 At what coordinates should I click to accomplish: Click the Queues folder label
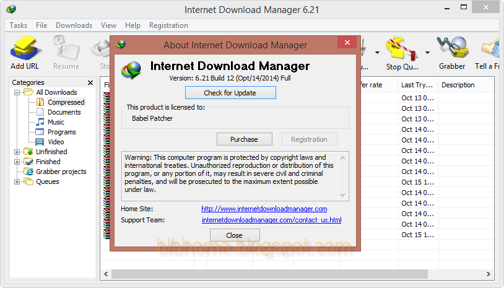48,181
